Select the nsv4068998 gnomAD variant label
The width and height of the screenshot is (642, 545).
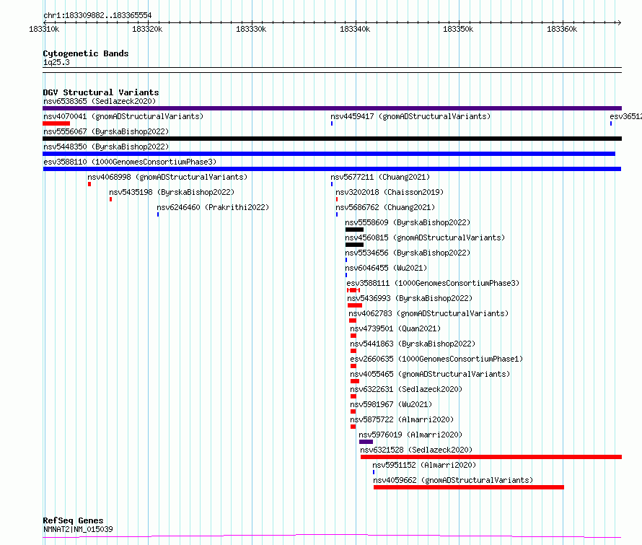coord(167,177)
